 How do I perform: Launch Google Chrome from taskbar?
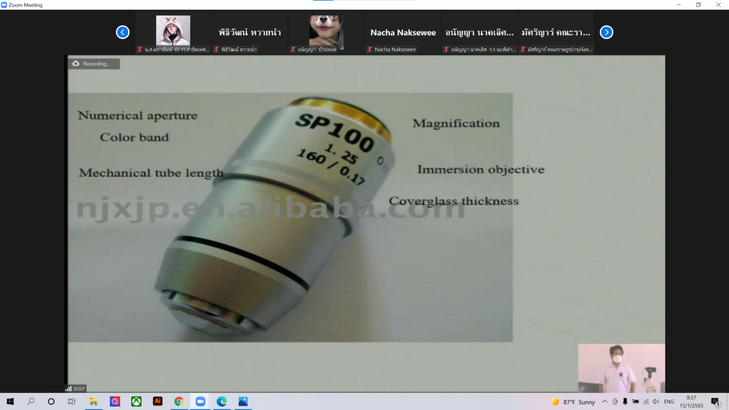[179, 401]
